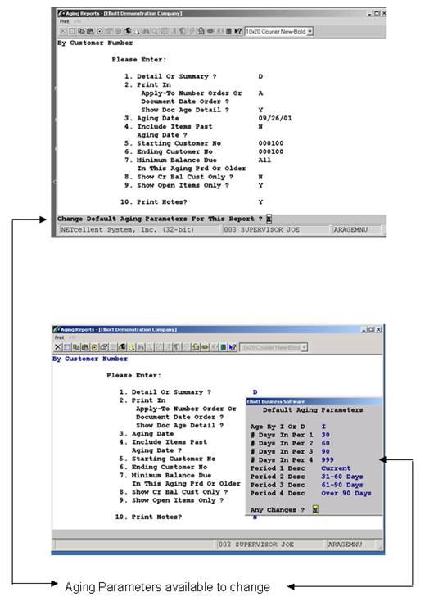This screenshot has width=425, height=601.
Task: Click the Minimum Balance Due value All
Action: tap(264, 160)
